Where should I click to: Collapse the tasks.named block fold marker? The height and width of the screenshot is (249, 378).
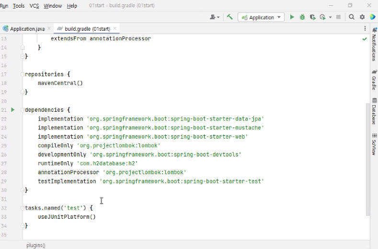tap(23, 208)
